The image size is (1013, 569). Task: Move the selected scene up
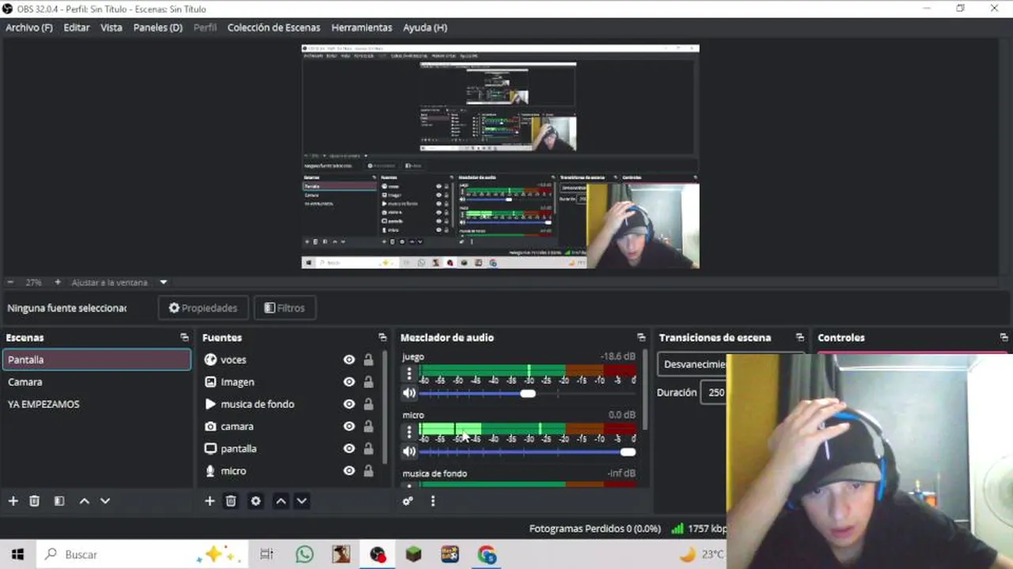84,501
